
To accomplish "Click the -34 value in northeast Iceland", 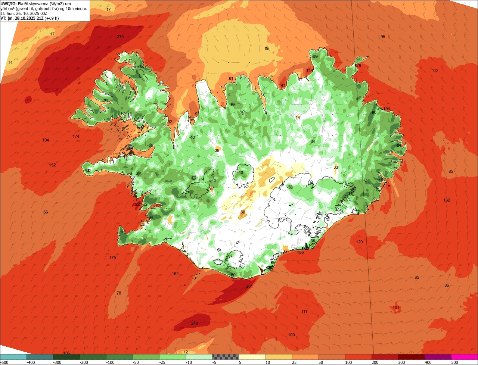I will coord(312,141).
